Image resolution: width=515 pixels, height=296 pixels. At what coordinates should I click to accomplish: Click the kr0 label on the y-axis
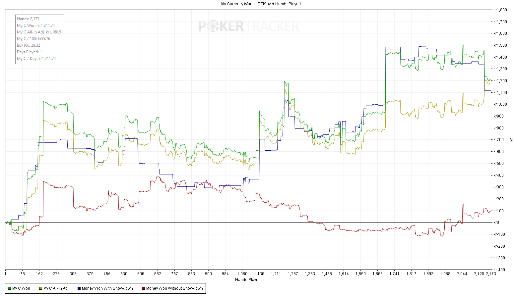coord(496,222)
